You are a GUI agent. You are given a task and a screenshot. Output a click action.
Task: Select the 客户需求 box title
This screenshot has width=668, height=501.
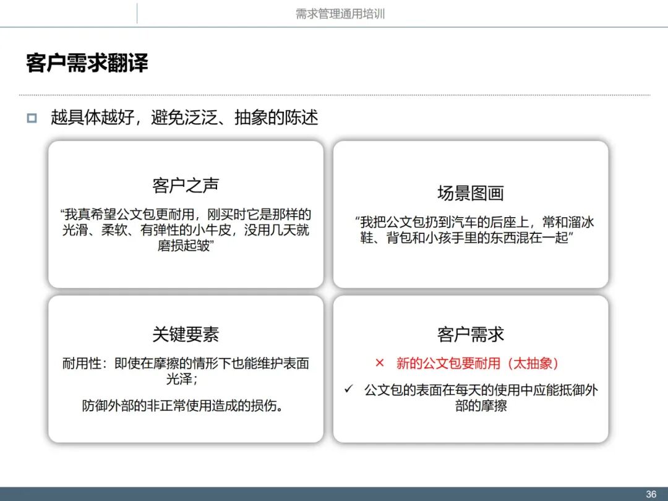click(x=471, y=334)
